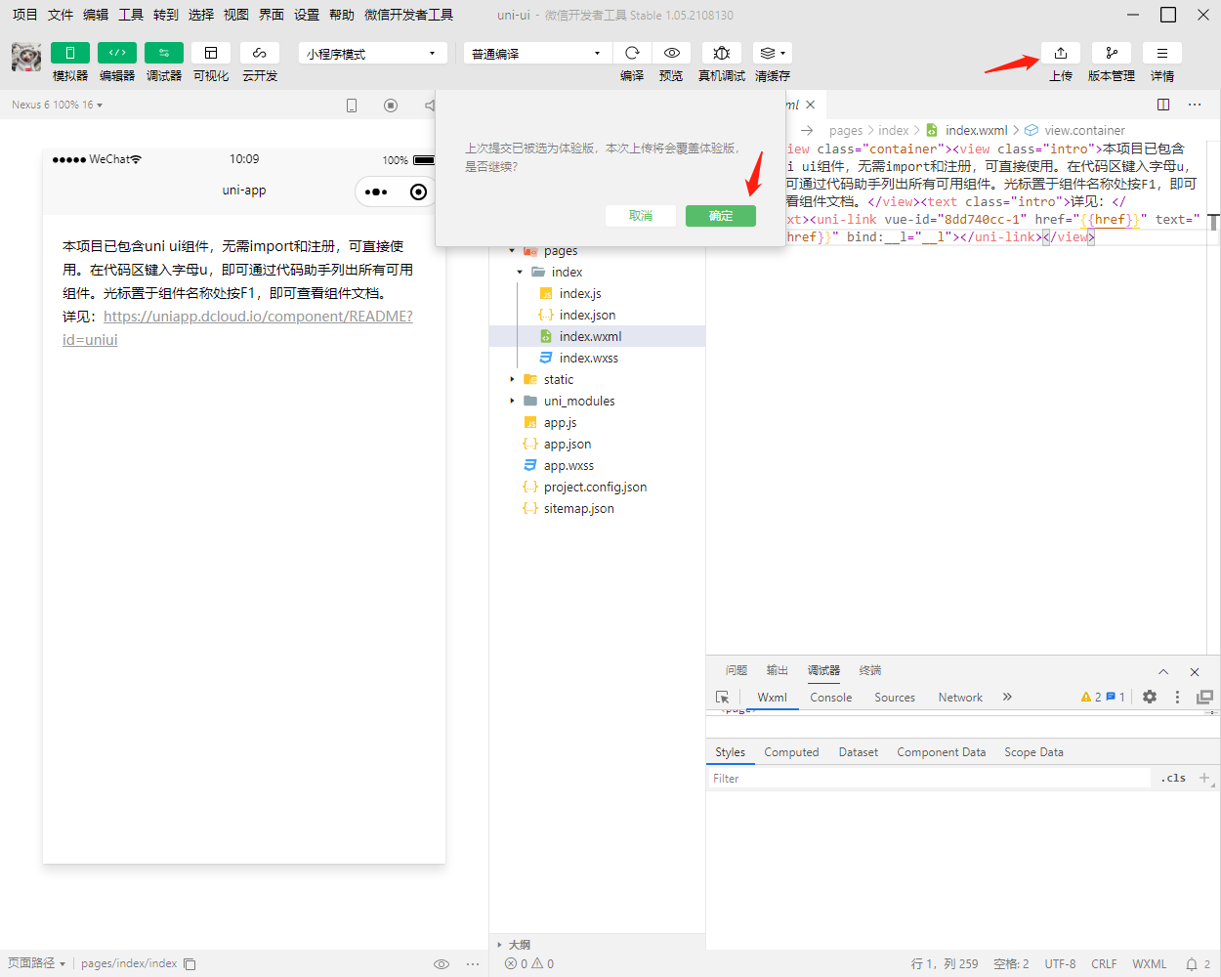Click the editor breadcrumb forward arrow

tap(807, 130)
